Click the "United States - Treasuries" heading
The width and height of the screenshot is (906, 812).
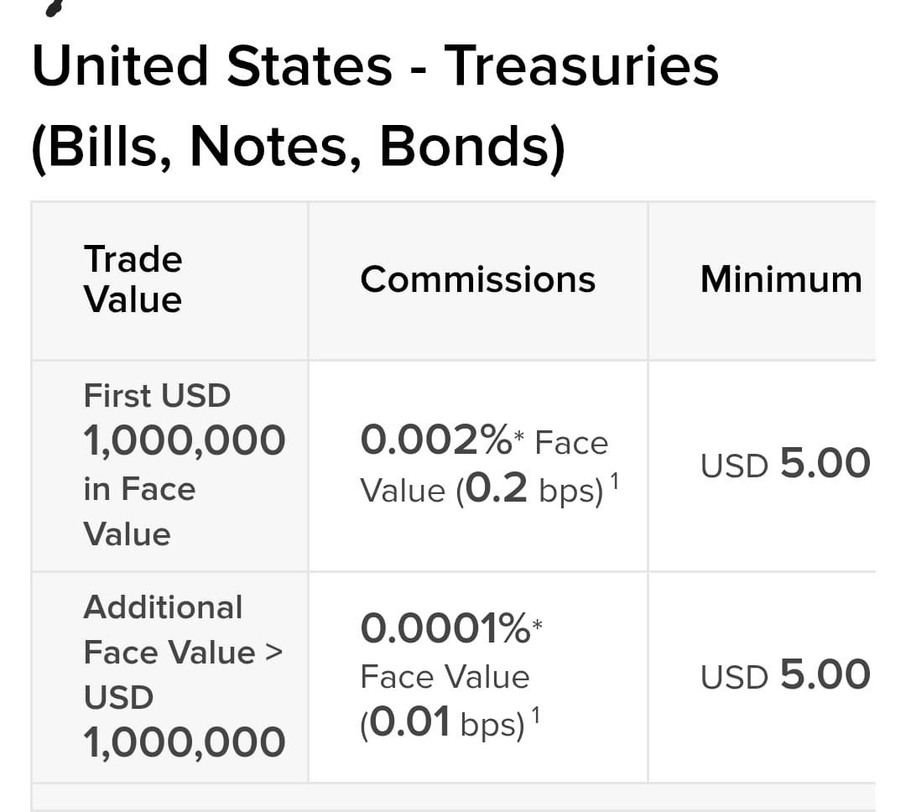(374, 66)
